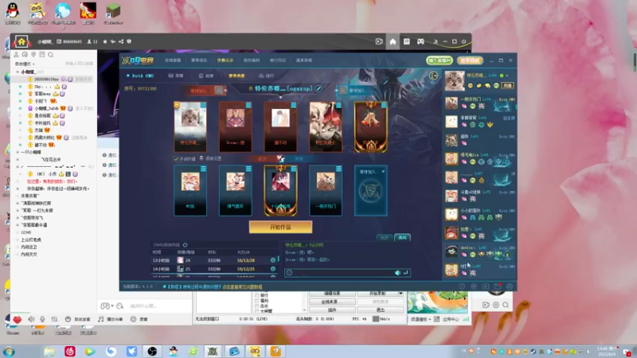
Task: Click the yellow 开始作战 start match button
Action: tap(280, 228)
